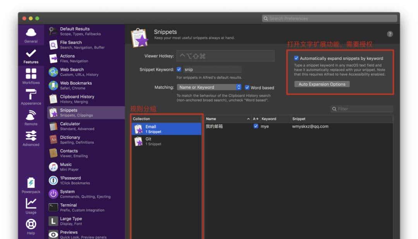
Task: Click the Auto Expansion Options button
Action: [x=322, y=84]
